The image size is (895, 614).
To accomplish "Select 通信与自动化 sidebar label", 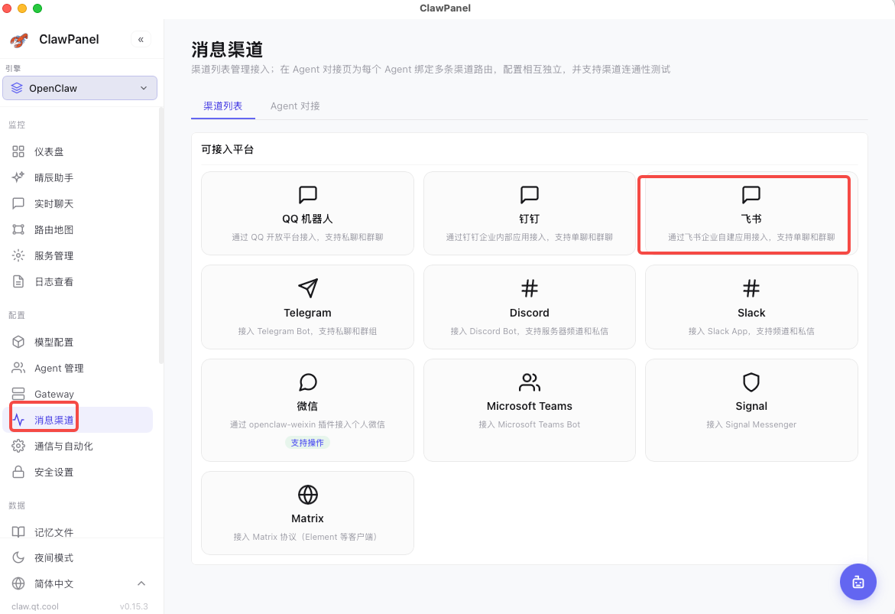I will [x=63, y=446].
